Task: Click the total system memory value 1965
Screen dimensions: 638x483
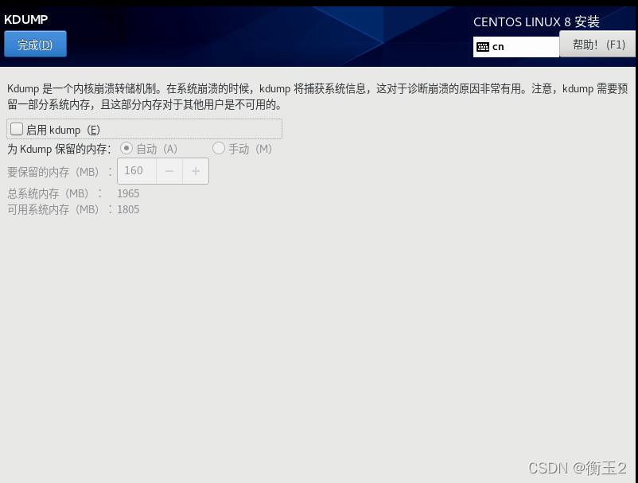Action: pyautogui.click(x=128, y=193)
